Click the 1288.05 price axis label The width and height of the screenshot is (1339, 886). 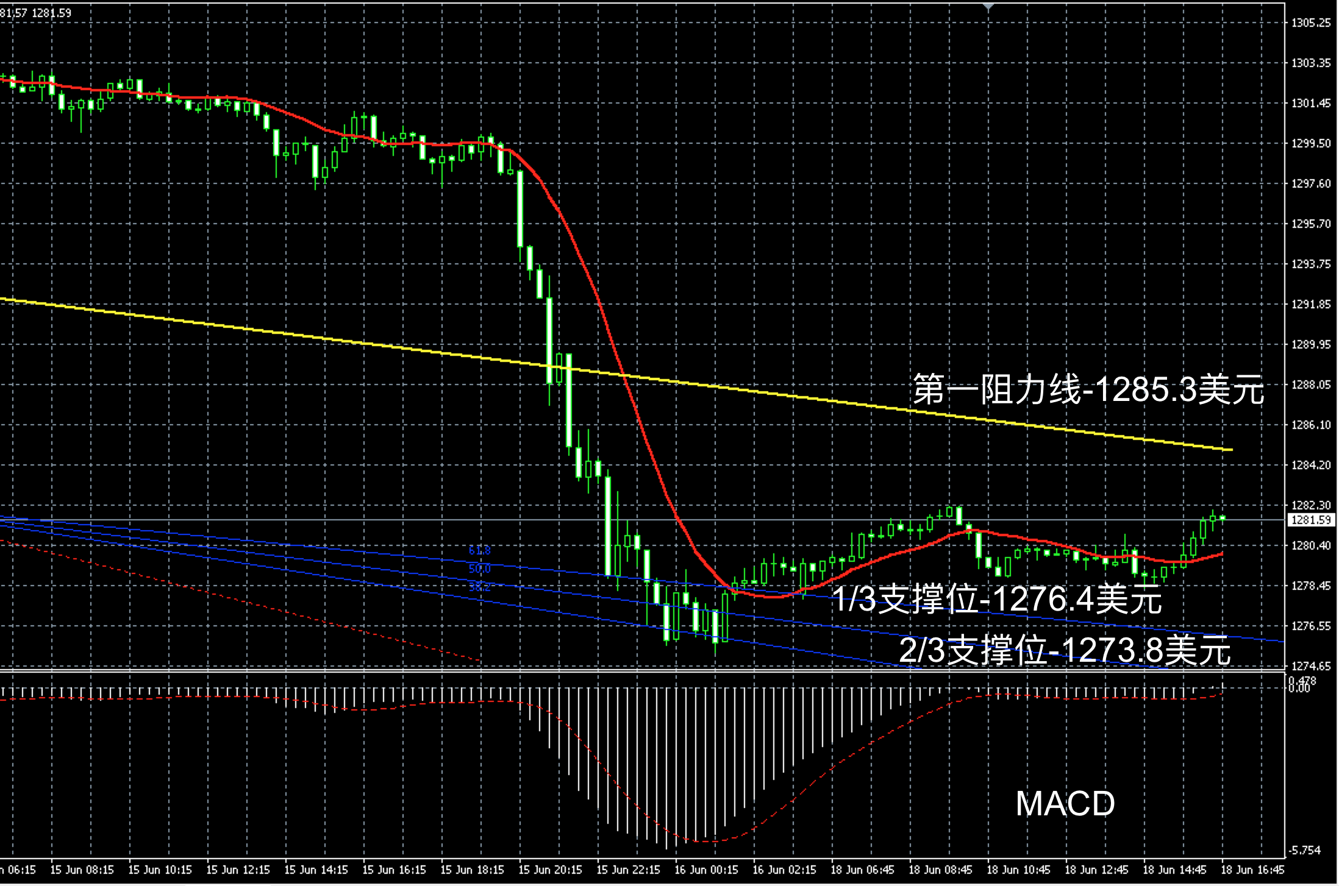coord(1311,385)
